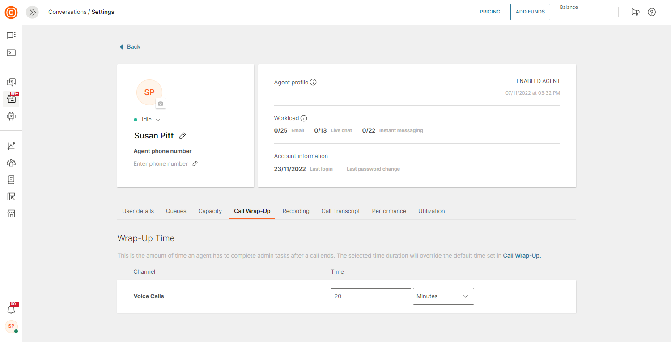Open the people group sidebar icon

11,163
